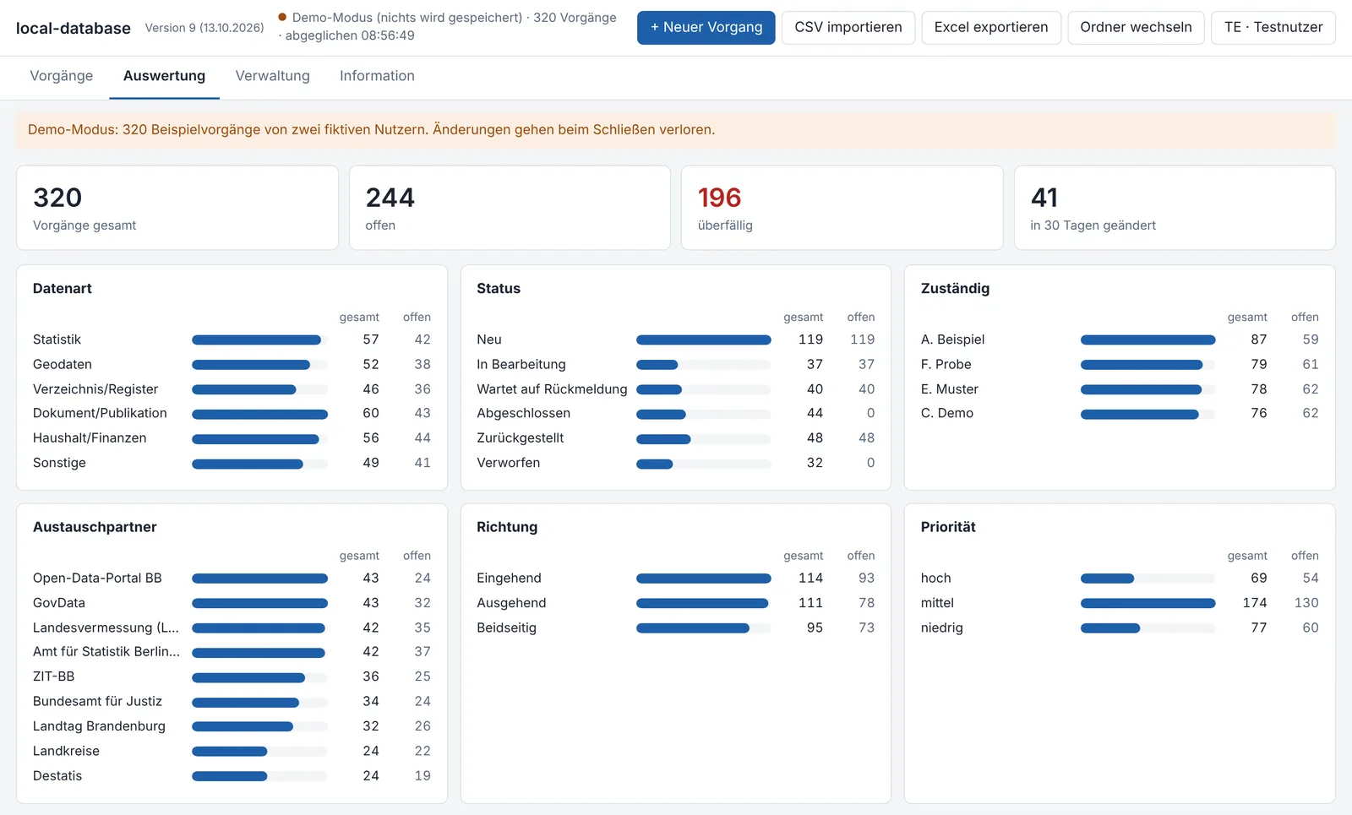The image size is (1352, 815).
Task: Click Landtag Brandenburg row
Action: tap(232, 726)
